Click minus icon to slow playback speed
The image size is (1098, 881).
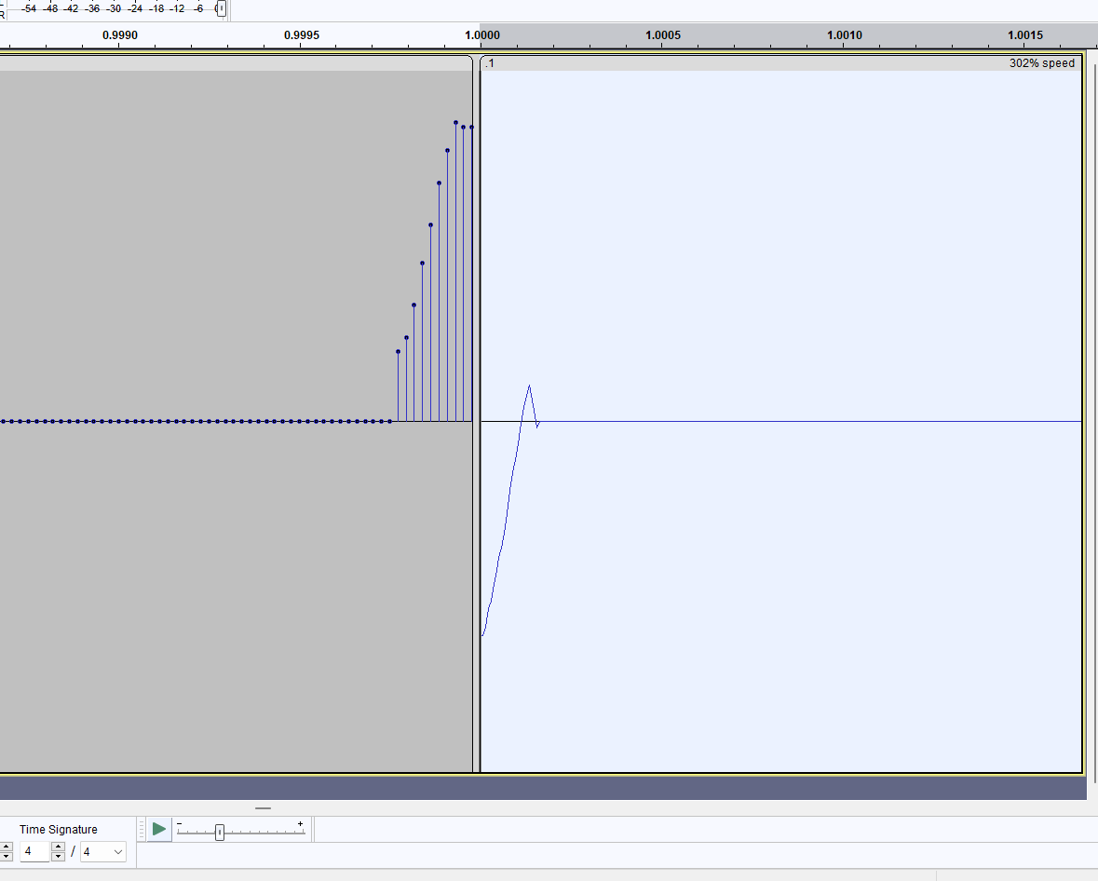(x=179, y=823)
